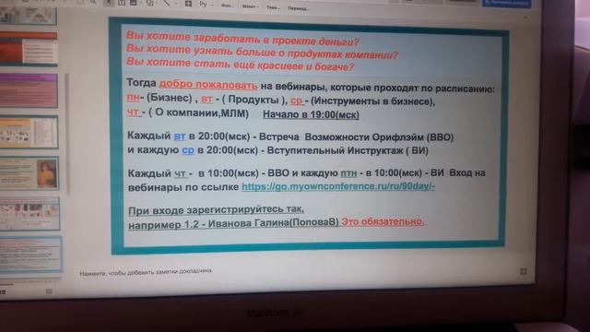590x332 pixels.
Task: Open the Переход (transition) panel
Action: (x=298, y=8)
